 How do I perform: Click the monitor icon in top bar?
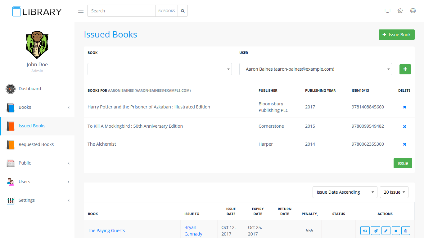(x=387, y=11)
